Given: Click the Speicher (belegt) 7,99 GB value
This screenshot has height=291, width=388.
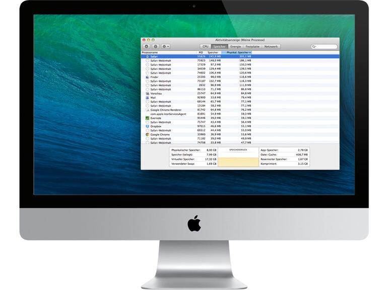Looking at the screenshot, I should (211, 155).
